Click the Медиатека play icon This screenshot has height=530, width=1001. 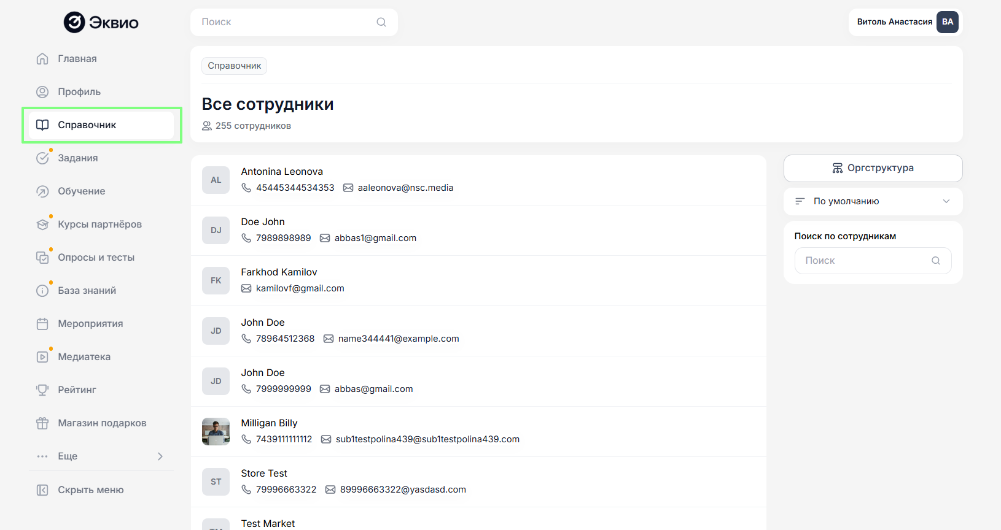tap(42, 357)
